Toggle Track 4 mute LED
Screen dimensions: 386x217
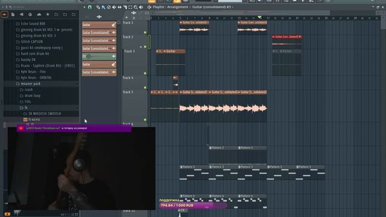tap(145, 87)
